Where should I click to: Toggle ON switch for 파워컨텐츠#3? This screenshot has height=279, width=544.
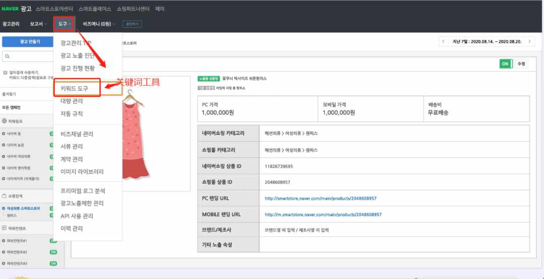pos(53,263)
